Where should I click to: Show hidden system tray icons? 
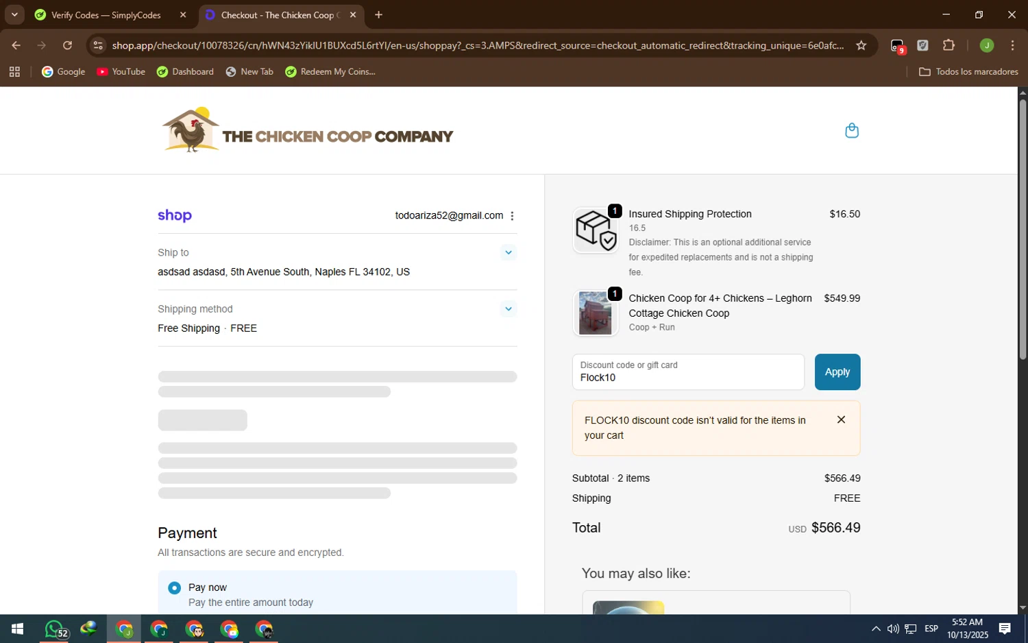point(876,629)
